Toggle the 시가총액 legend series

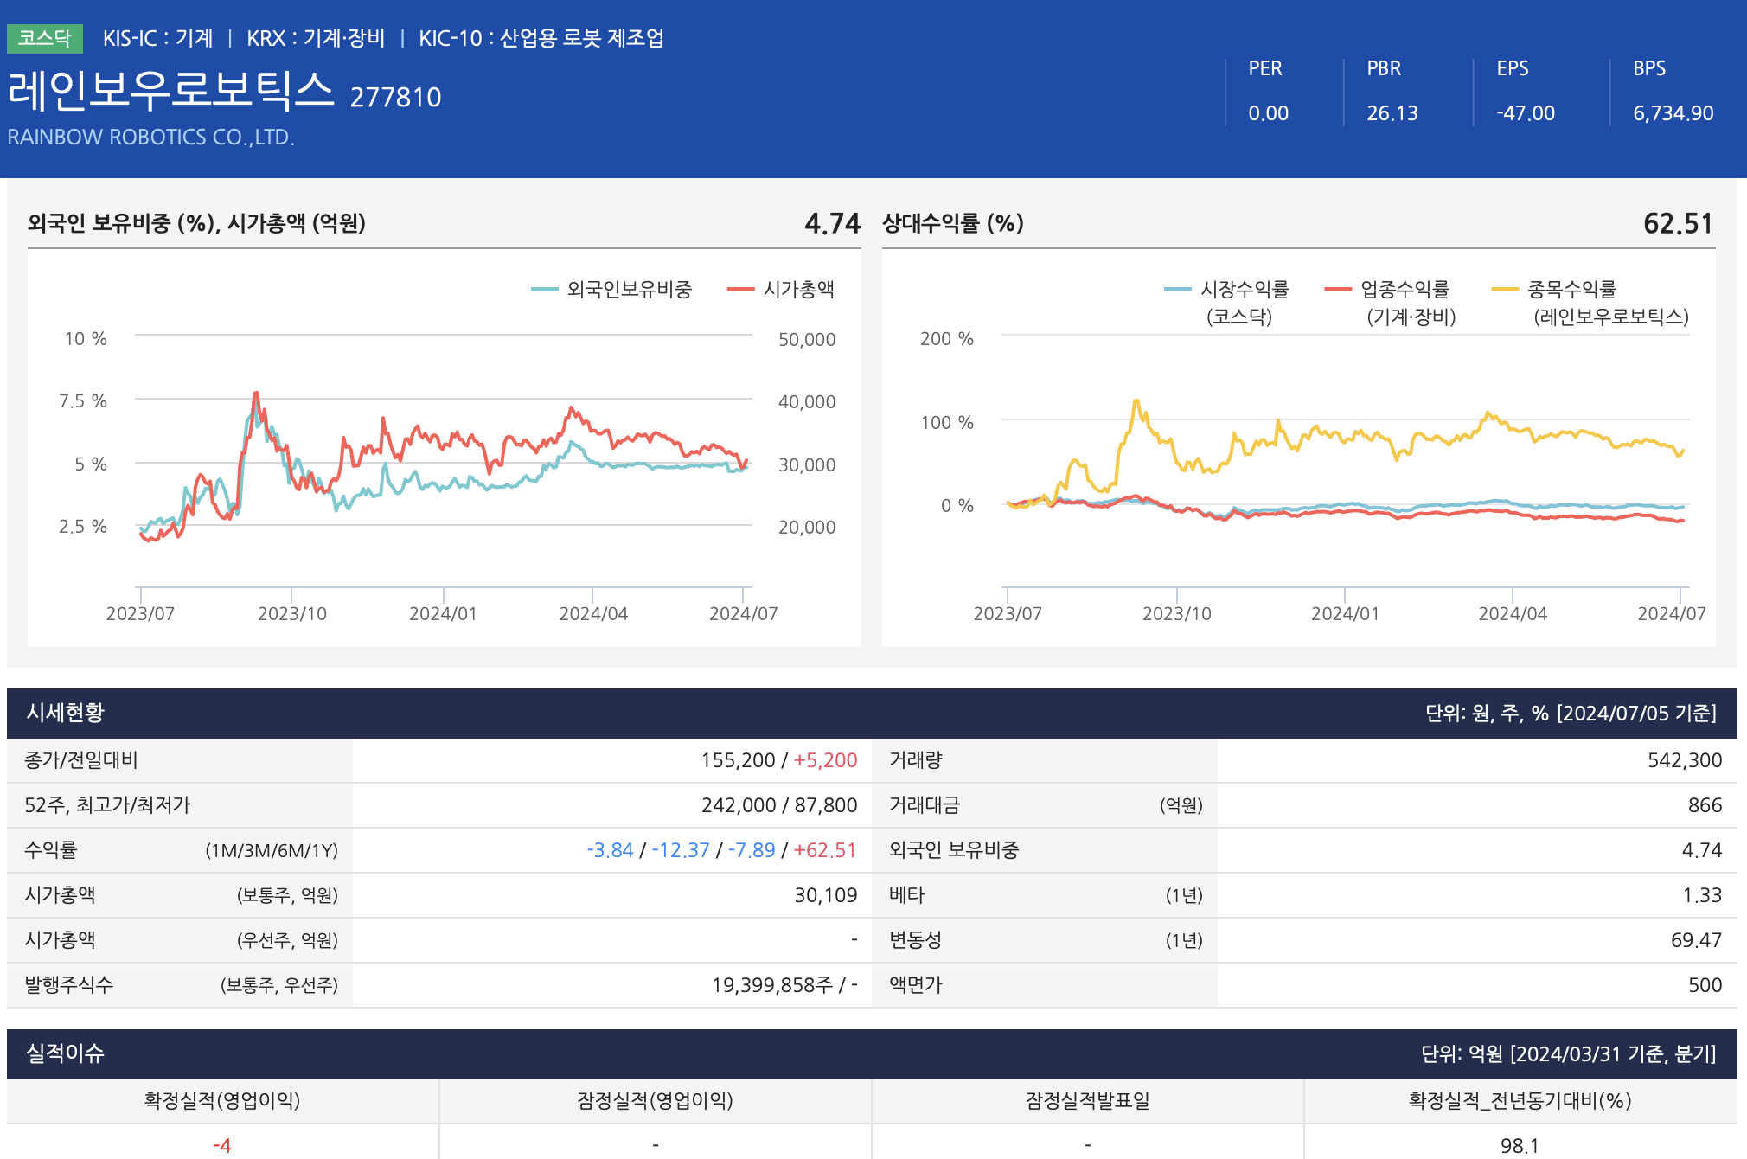pyautogui.click(x=797, y=290)
